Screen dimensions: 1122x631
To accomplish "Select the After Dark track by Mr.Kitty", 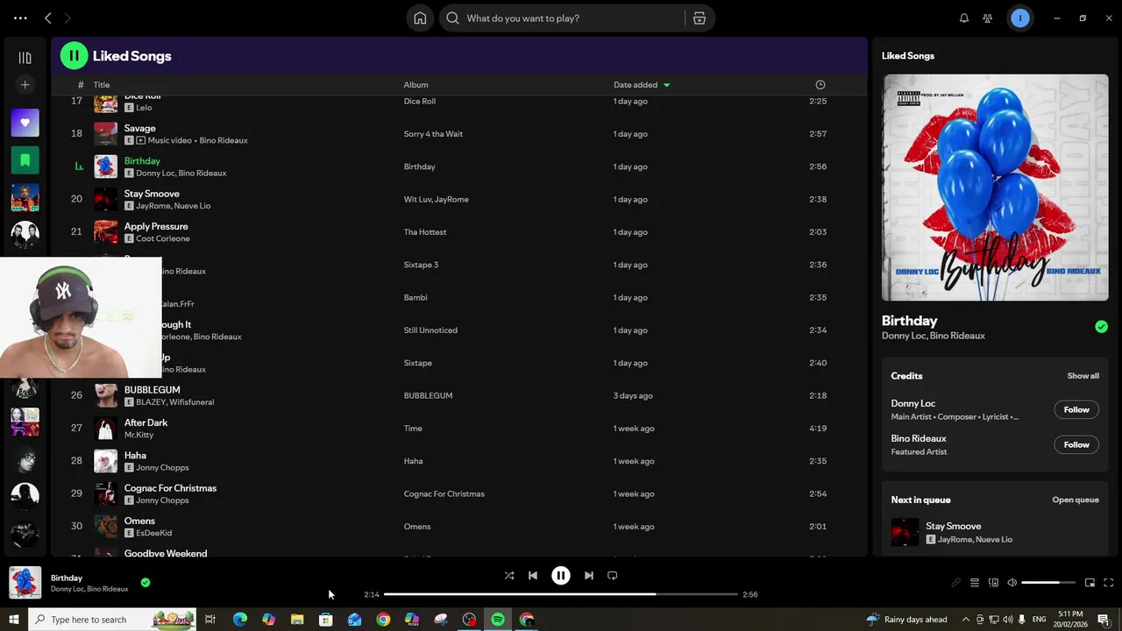I will (x=458, y=428).
